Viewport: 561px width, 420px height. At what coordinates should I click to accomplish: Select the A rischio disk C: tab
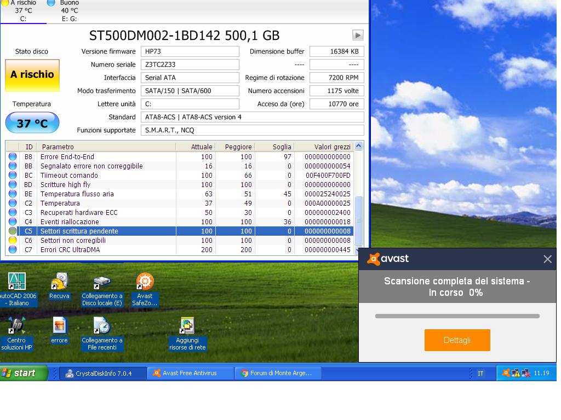coord(23,11)
